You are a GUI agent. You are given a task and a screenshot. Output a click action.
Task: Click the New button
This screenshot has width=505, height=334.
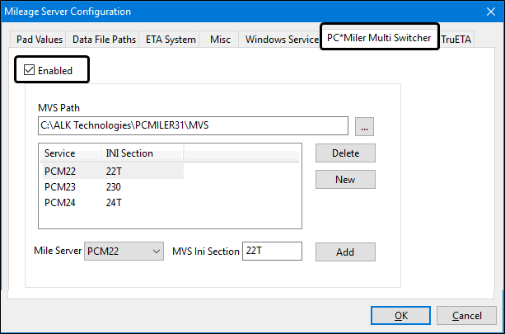pyautogui.click(x=345, y=180)
